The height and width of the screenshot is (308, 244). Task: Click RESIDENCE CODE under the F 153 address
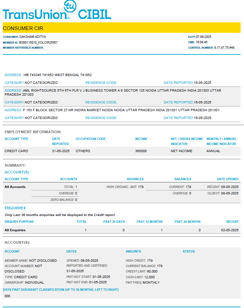coord(101,118)
